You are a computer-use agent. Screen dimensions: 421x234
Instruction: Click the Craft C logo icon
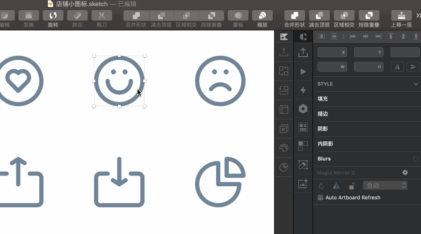(x=303, y=37)
